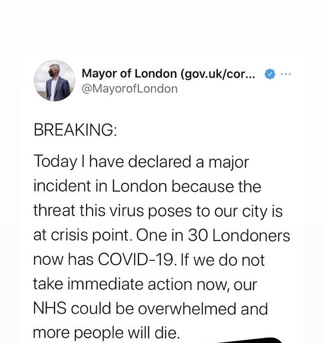The width and height of the screenshot is (322, 343).
Task: Click the line 'take immediate action now, our'
Action: (145, 284)
